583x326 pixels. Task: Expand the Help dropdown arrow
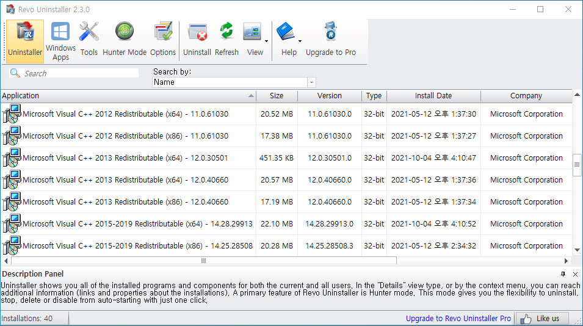click(300, 42)
